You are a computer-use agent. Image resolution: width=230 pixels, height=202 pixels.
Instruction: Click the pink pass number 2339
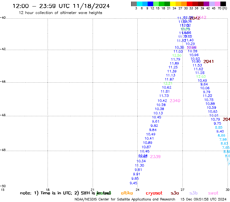click(155, 157)
